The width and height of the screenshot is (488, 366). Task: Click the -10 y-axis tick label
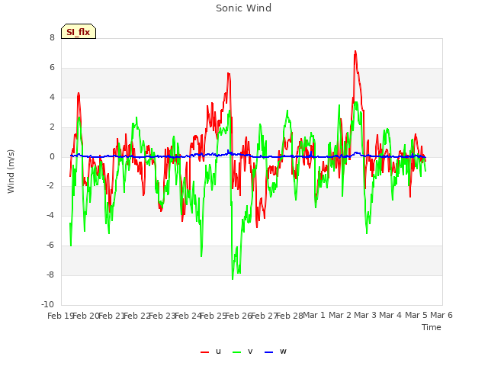click(x=47, y=304)
